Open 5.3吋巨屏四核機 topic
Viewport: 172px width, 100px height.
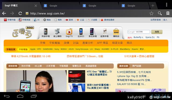134,72
